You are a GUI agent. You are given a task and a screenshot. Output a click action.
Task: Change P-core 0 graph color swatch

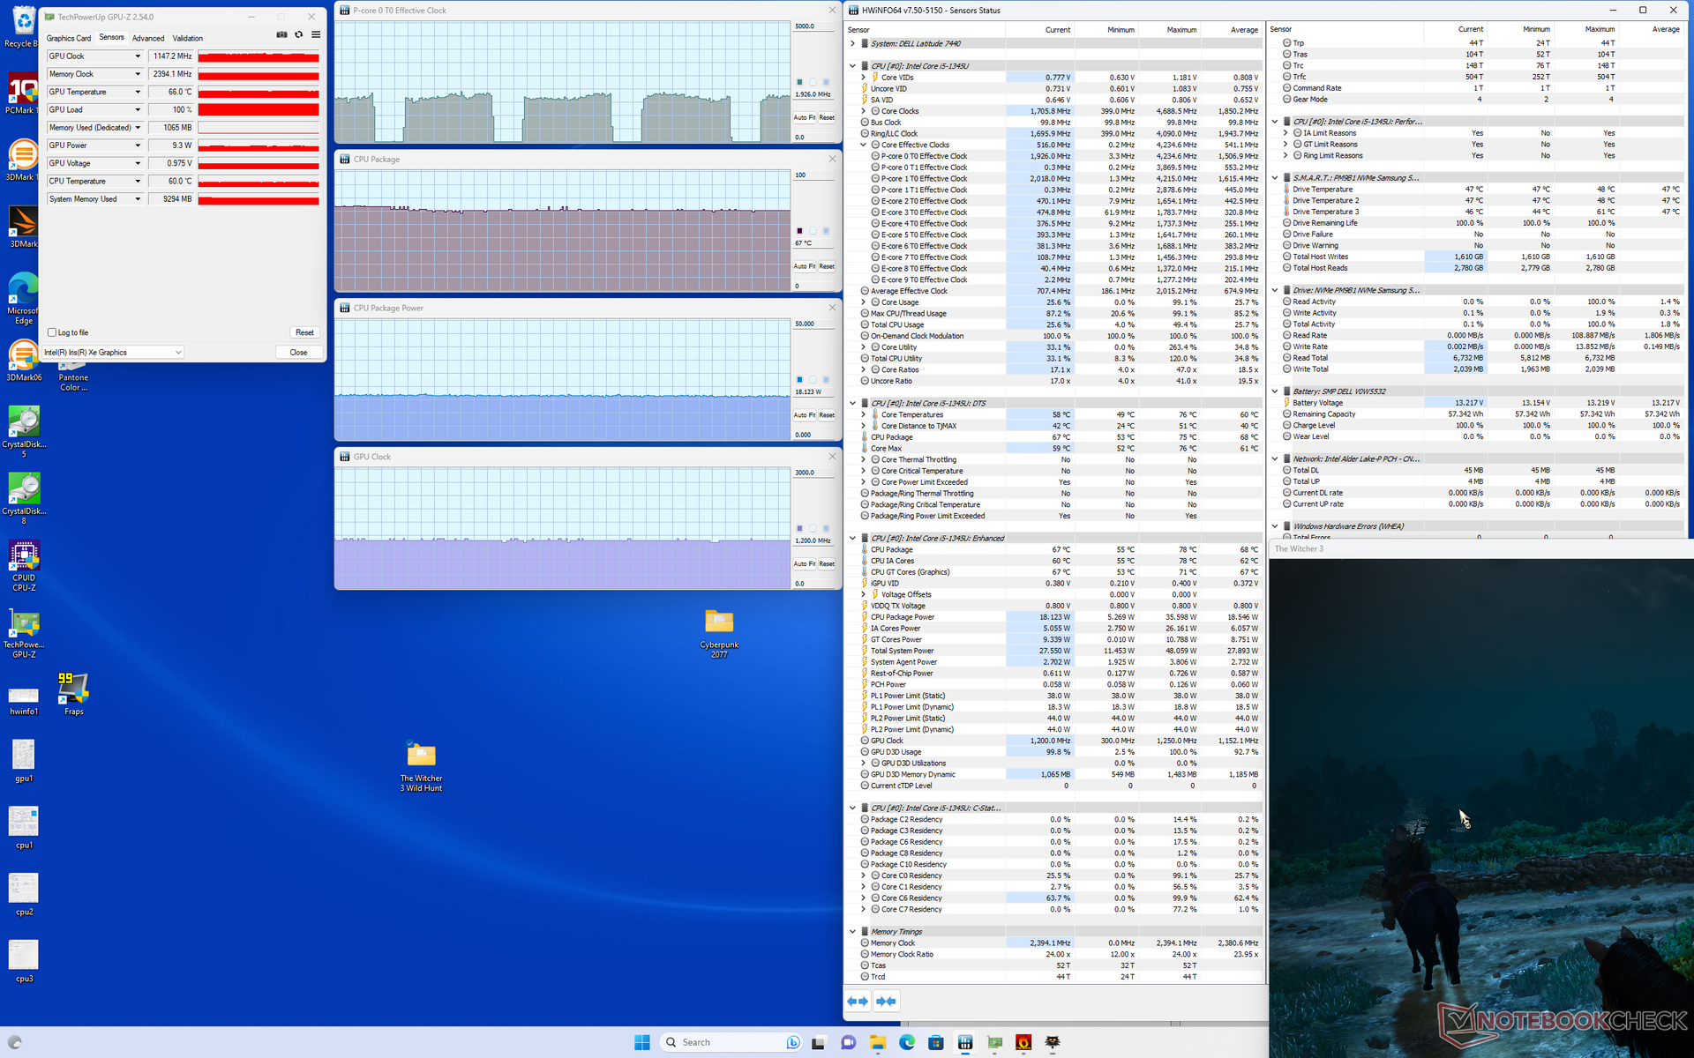pyautogui.click(x=799, y=82)
